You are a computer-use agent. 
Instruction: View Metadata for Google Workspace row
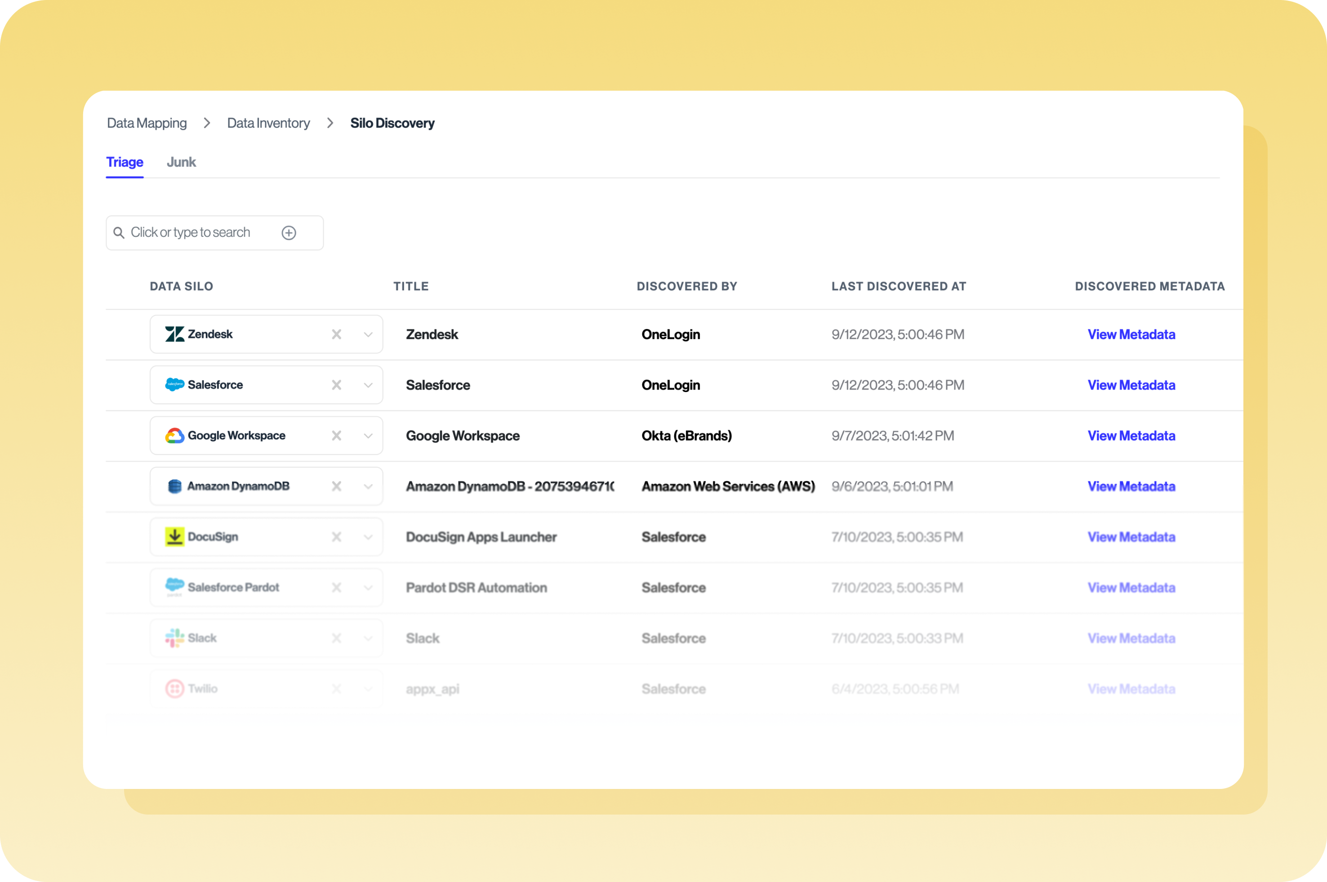pos(1131,435)
